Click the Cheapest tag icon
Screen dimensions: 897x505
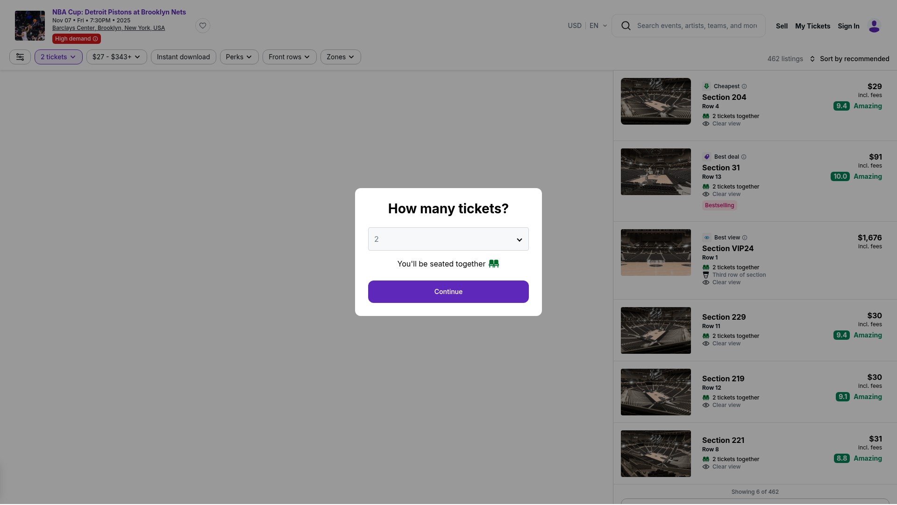[706, 86]
